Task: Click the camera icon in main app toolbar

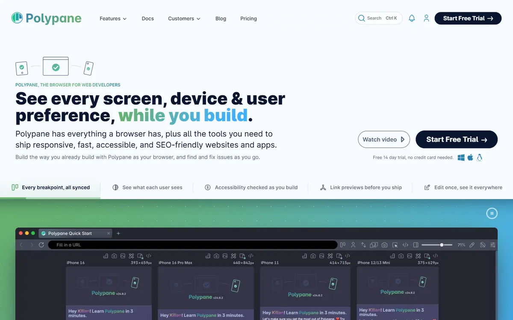Action: 384,245
